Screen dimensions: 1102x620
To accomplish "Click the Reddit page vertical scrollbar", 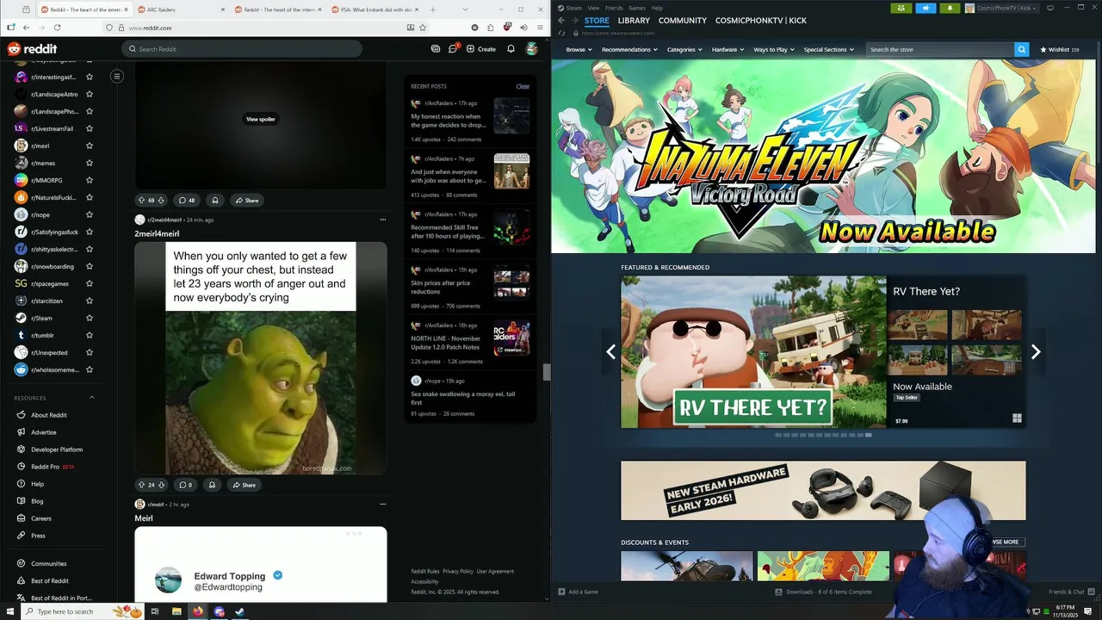I will [546, 372].
